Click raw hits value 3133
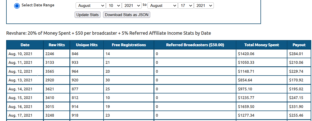The height and width of the screenshot is (121, 312). click(x=50, y=63)
